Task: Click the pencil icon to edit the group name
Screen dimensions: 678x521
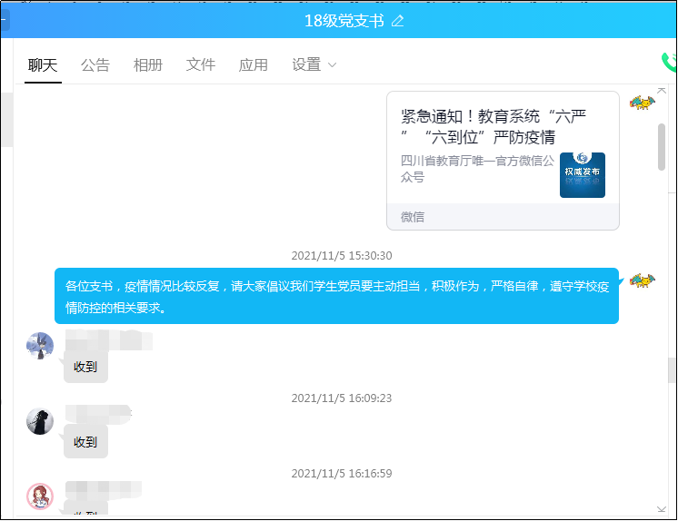Action: (397, 21)
